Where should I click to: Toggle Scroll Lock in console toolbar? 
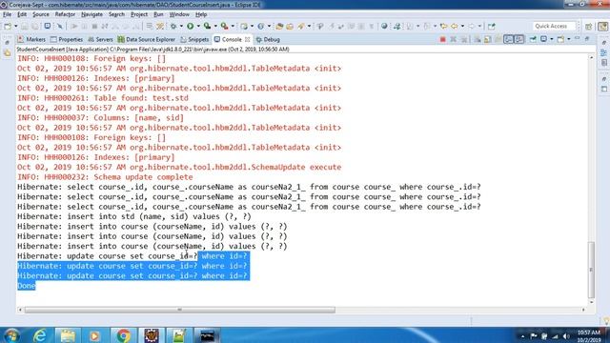[487, 39]
